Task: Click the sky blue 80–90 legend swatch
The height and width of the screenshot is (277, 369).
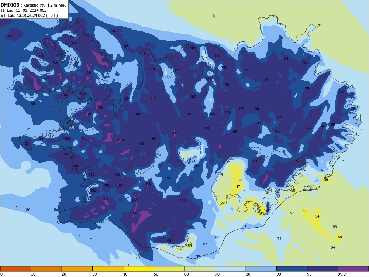Action: click(261, 269)
